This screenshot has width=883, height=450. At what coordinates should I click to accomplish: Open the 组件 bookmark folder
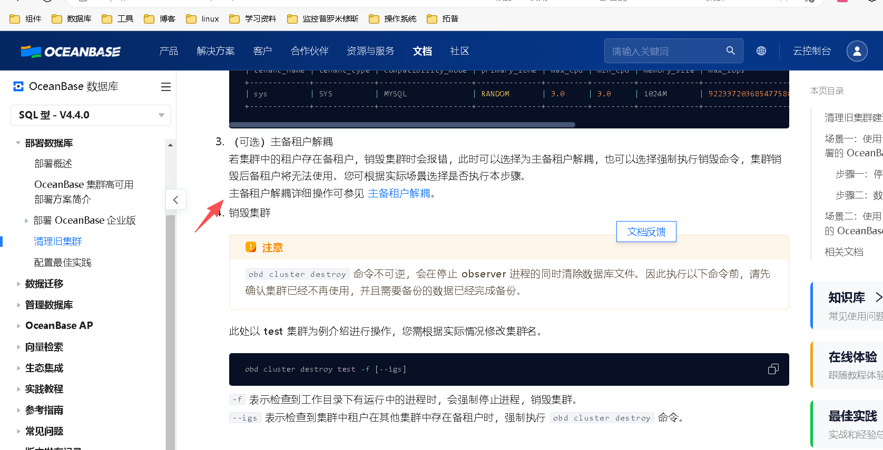(26, 19)
